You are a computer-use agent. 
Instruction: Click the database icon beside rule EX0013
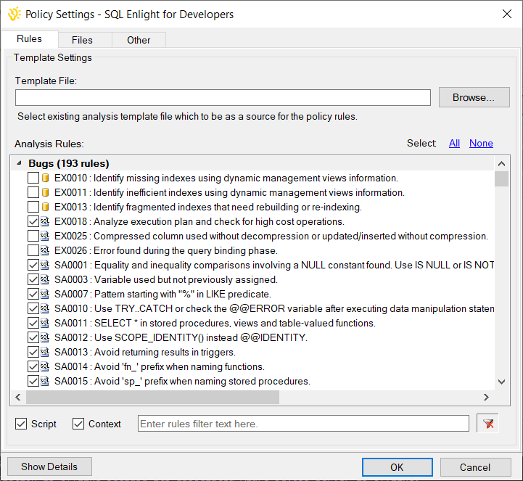46,207
